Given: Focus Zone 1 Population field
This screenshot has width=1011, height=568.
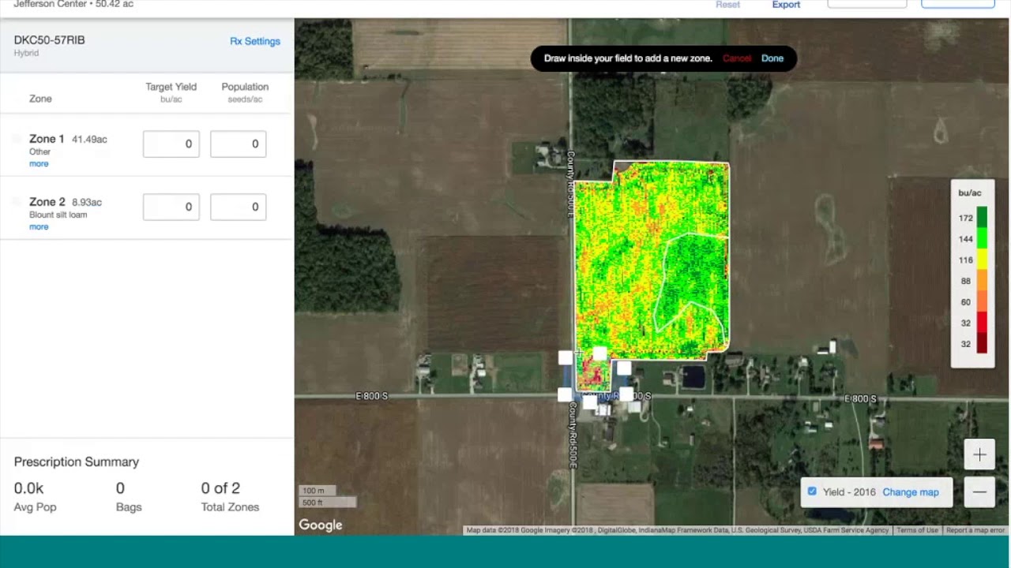Looking at the screenshot, I should [238, 144].
